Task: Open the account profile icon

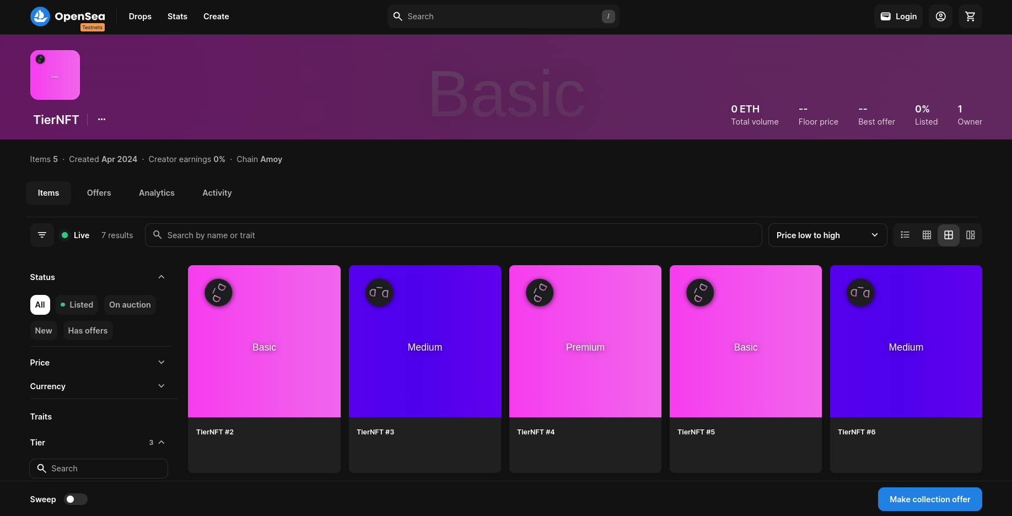Action: pos(940,17)
